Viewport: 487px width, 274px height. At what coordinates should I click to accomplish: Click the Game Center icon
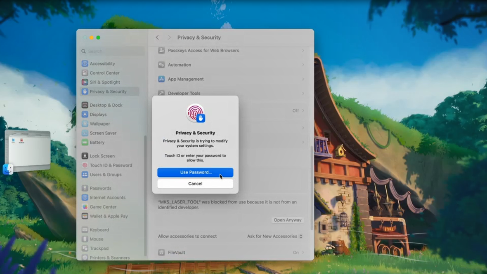85,207
